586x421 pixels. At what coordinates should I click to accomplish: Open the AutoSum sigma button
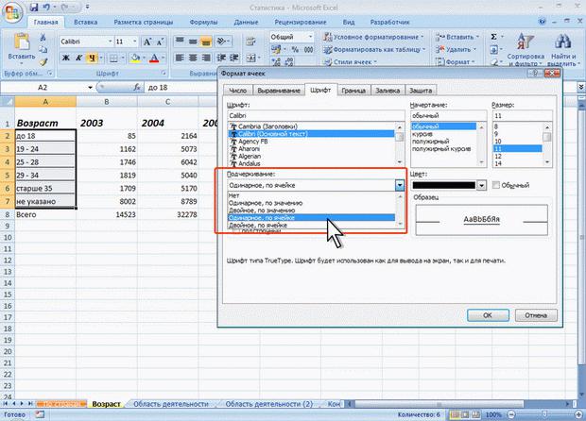494,37
